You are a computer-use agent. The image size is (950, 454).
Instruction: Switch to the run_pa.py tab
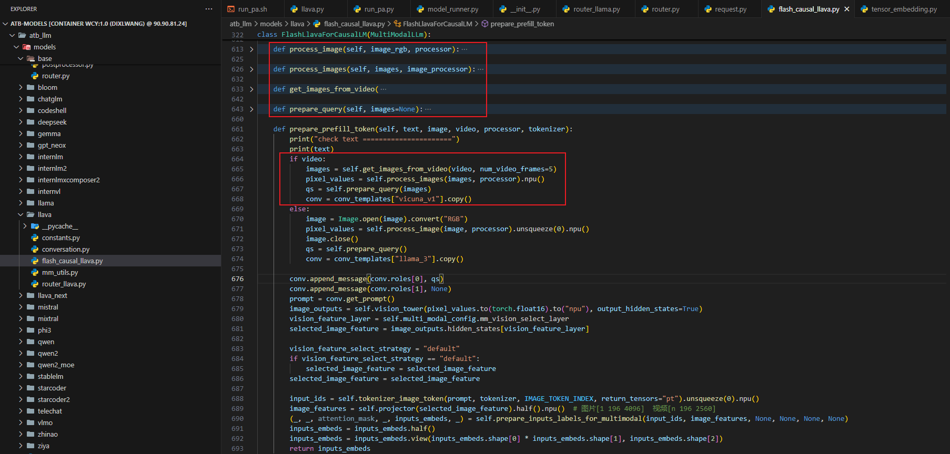click(379, 9)
